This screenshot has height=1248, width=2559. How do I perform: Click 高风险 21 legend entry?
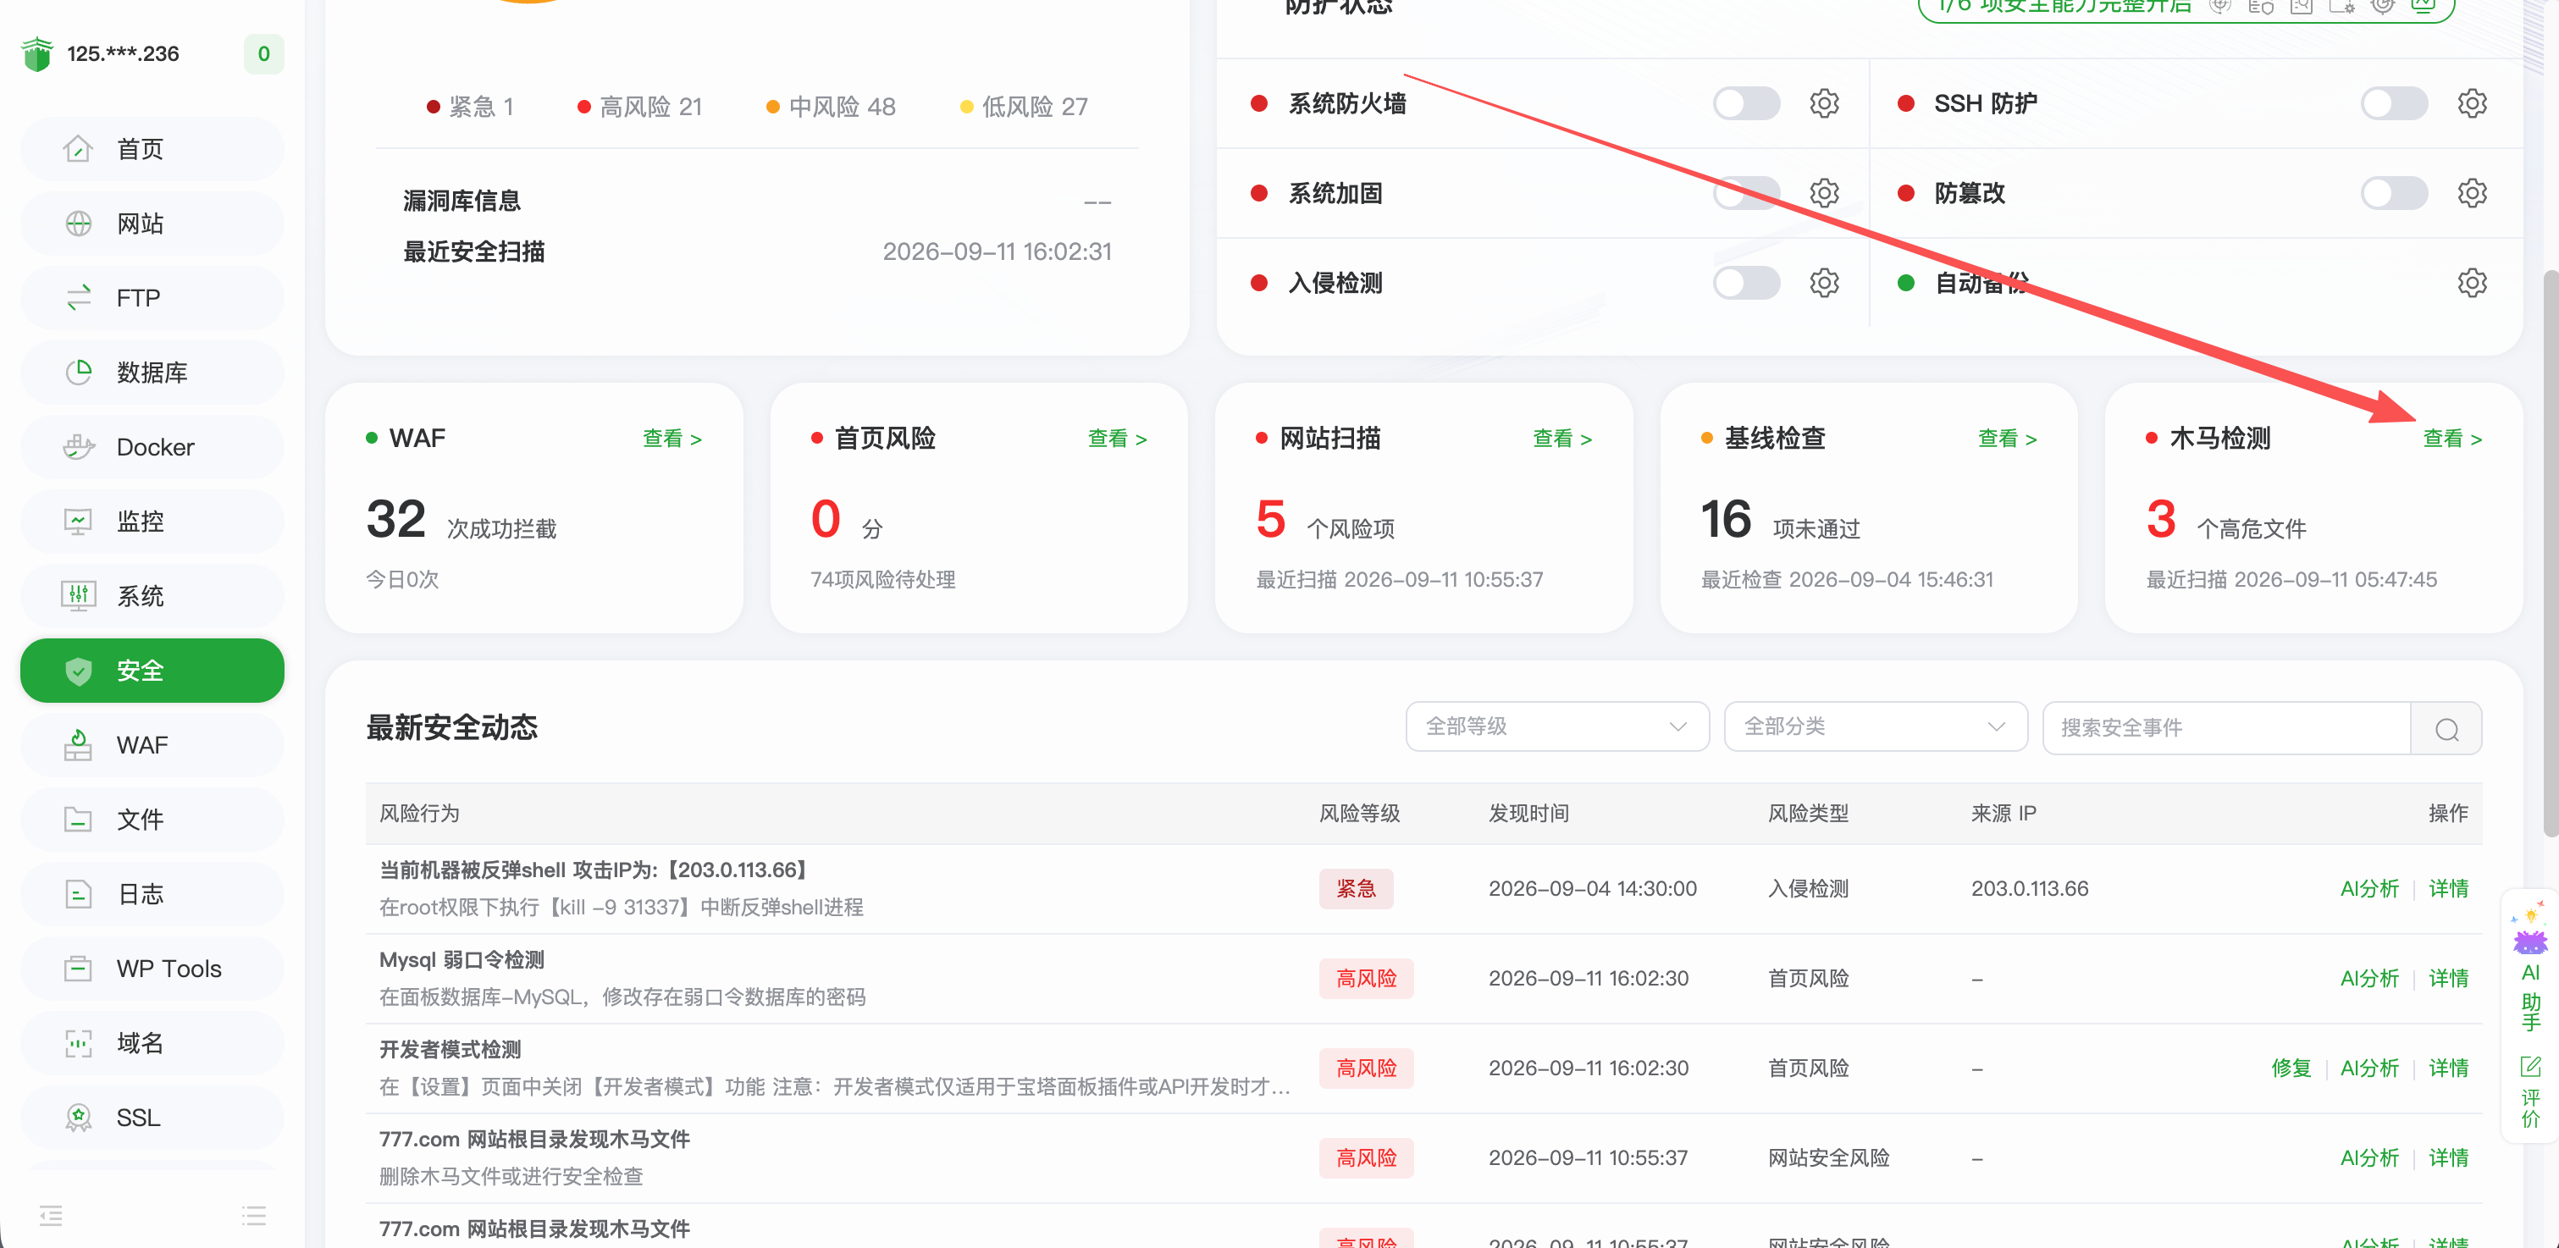point(640,107)
